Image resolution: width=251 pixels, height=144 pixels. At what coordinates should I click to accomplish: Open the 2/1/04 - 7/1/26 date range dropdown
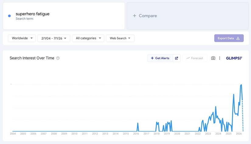pos(54,38)
